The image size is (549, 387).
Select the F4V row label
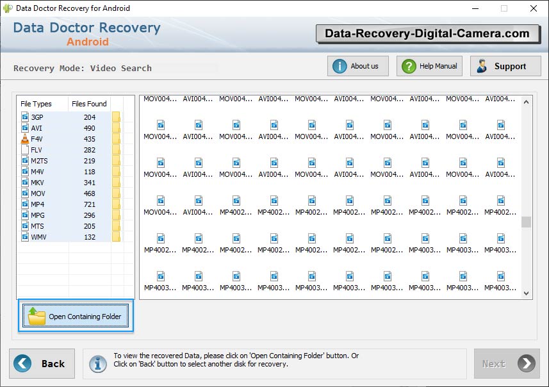click(x=37, y=139)
